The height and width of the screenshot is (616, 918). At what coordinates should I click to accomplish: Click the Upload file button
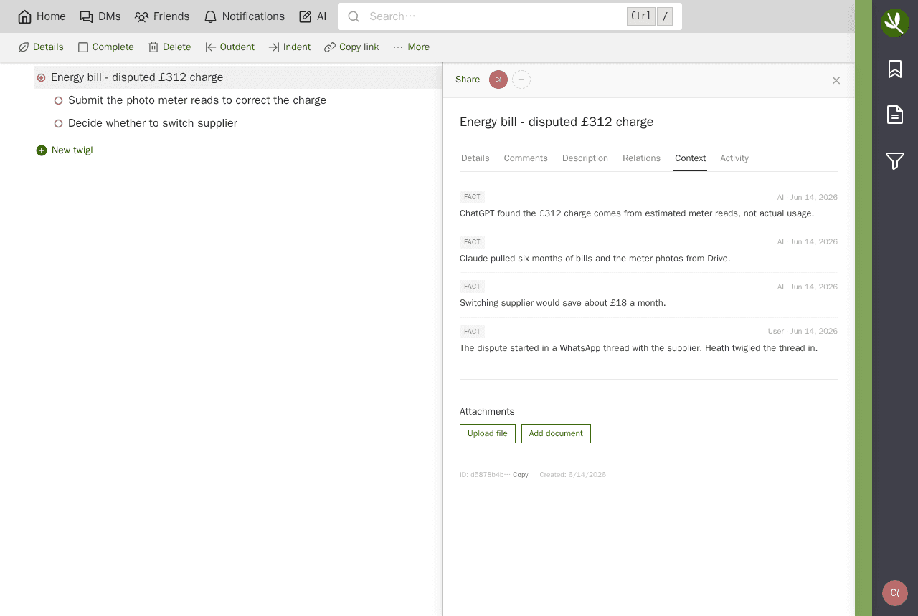click(x=488, y=434)
